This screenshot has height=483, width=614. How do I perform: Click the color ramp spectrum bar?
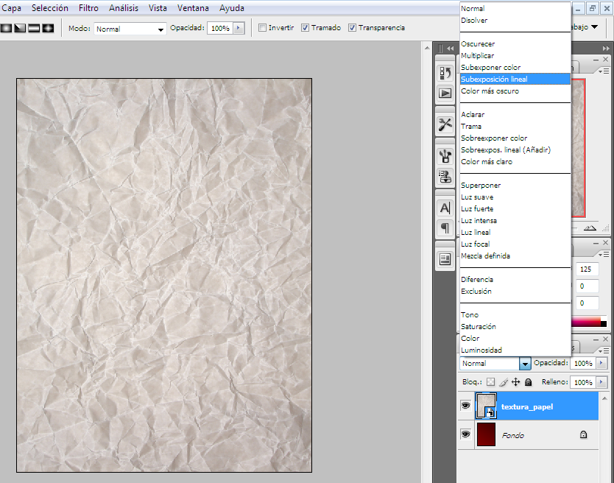click(x=585, y=322)
